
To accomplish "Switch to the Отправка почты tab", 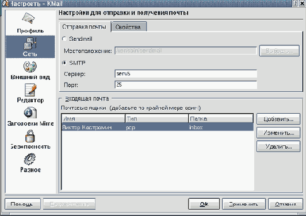I will point(85,26).
